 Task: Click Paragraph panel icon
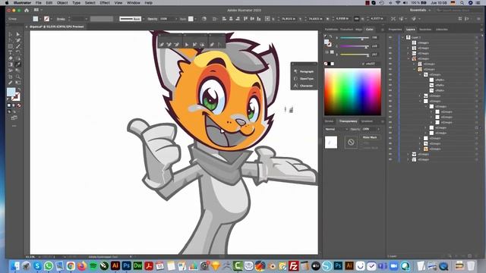coord(295,71)
